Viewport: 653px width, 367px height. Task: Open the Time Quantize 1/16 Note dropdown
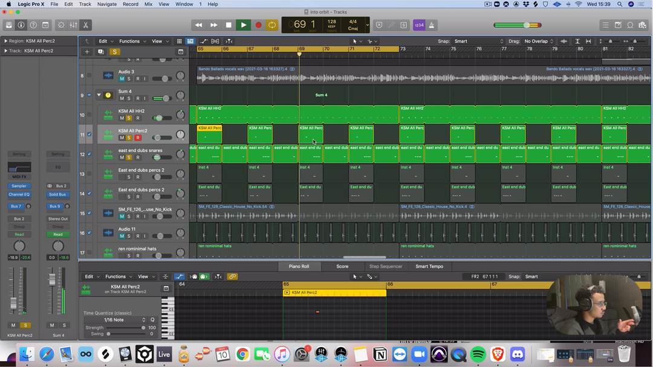click(115, 320)
